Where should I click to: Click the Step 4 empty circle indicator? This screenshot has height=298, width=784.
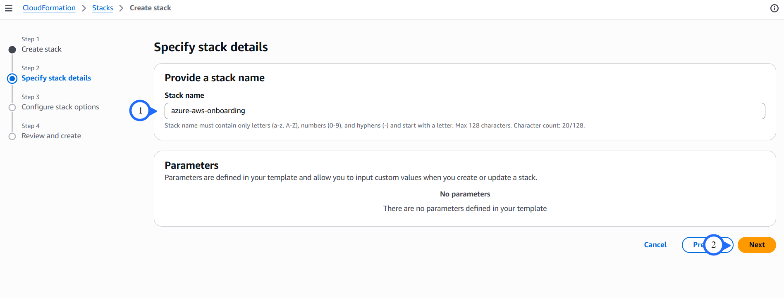point(12,136)
